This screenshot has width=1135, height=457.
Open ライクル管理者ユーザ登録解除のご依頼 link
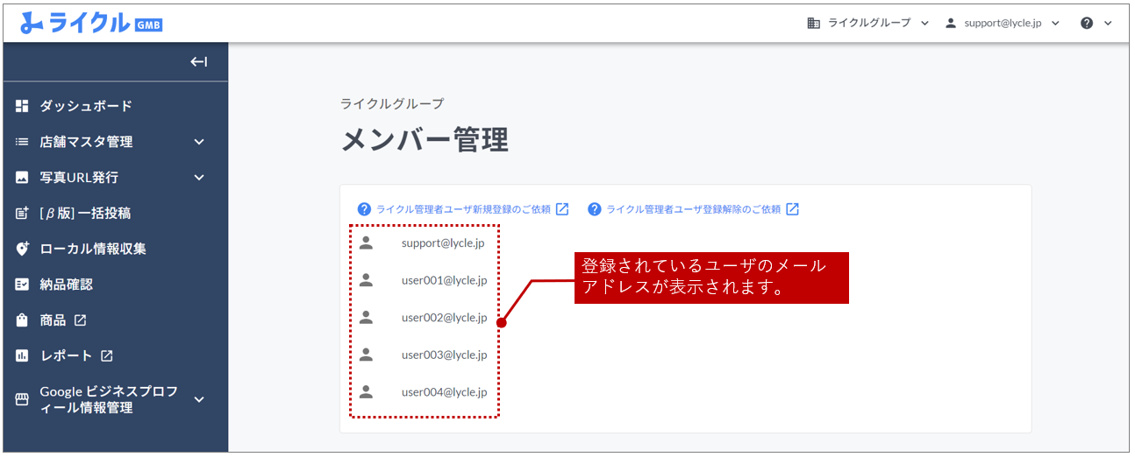693,209
